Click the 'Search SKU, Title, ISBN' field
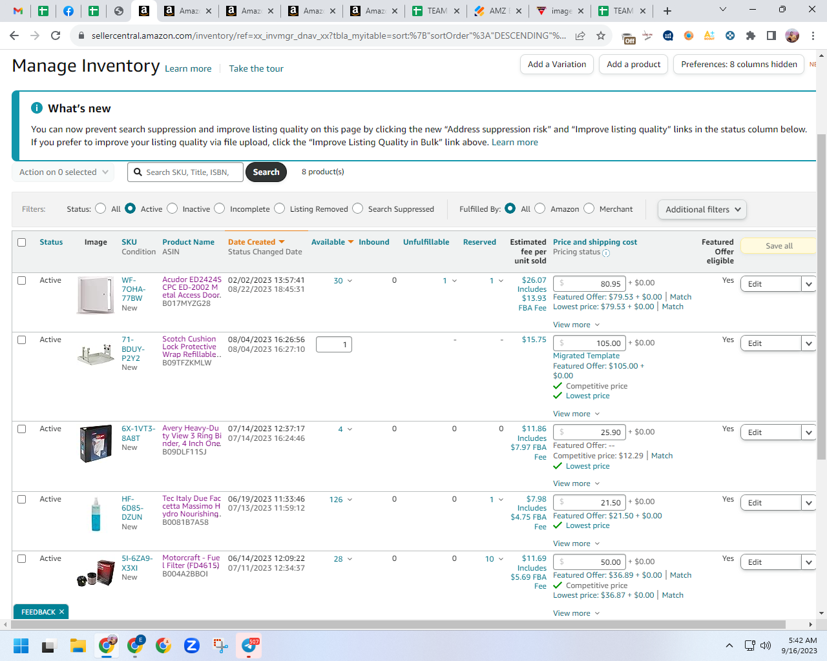 click(x=186, y=172)
